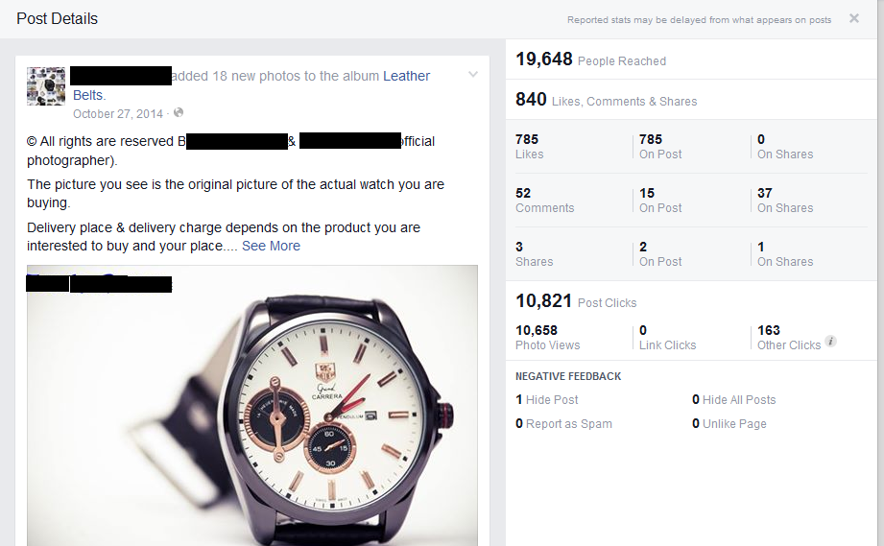Expand post text with See More
884x546 pixels.
pos(271,246)
